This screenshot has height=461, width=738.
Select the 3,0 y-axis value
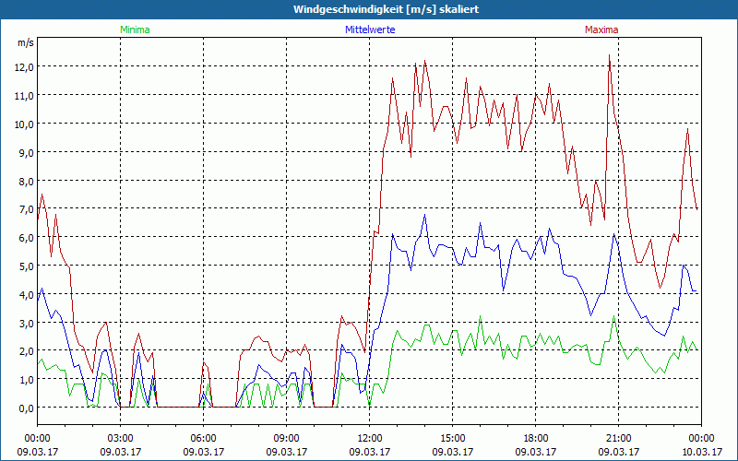(x=27, y=324)
